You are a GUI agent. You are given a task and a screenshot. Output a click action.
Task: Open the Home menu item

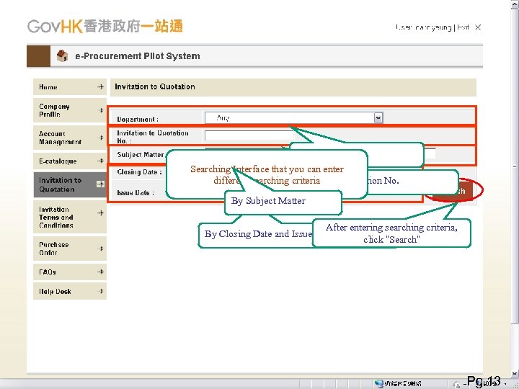tap(70, 87)
